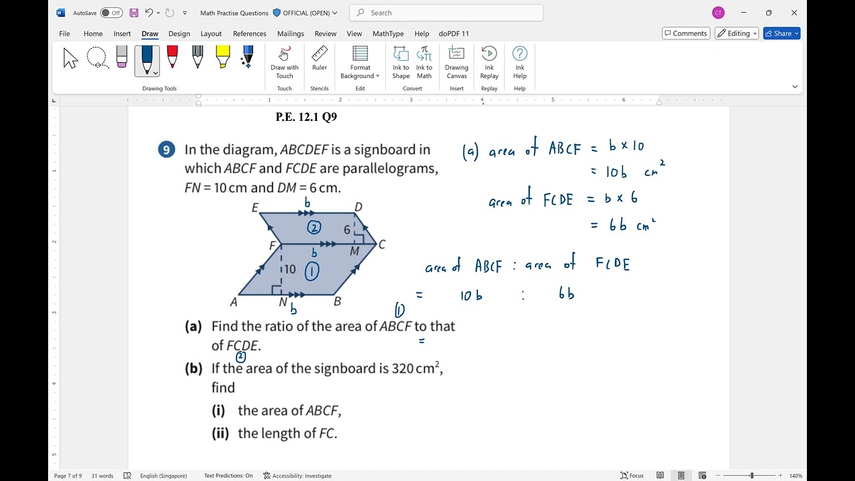This screenshot has height=481, width=855.
Task: Open the Editing mode dropdown
Action: [737, 33]
